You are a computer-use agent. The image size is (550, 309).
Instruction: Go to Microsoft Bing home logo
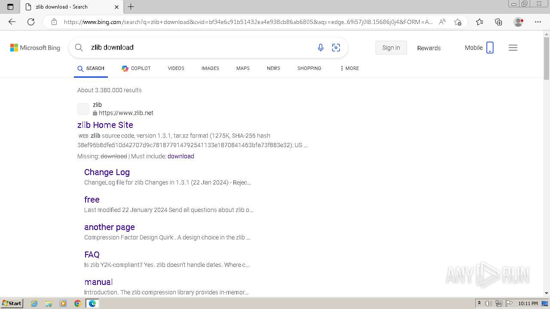35,48
